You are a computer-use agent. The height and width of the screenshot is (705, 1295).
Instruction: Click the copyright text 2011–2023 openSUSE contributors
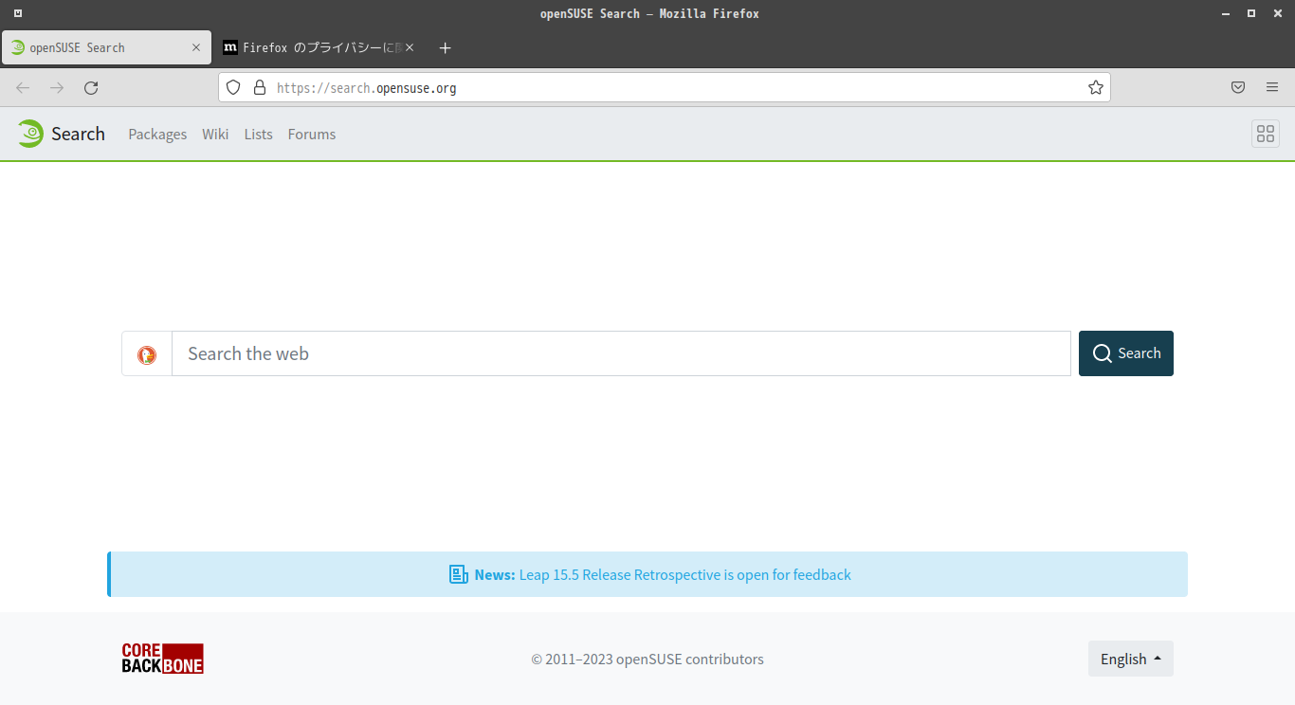[647, 659]
